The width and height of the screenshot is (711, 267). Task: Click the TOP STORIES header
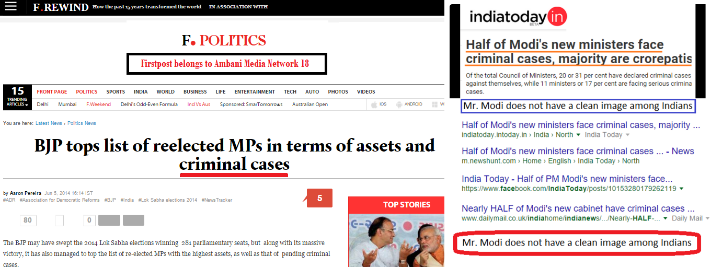(x=396, y=205)
